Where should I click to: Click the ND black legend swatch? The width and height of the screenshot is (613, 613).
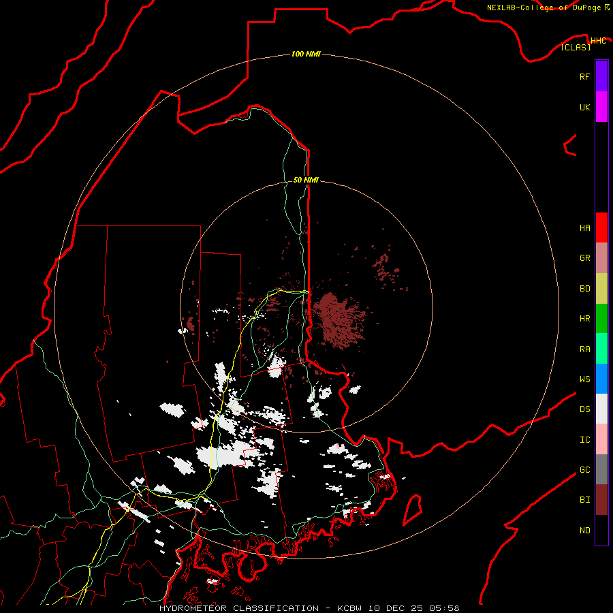601,530
